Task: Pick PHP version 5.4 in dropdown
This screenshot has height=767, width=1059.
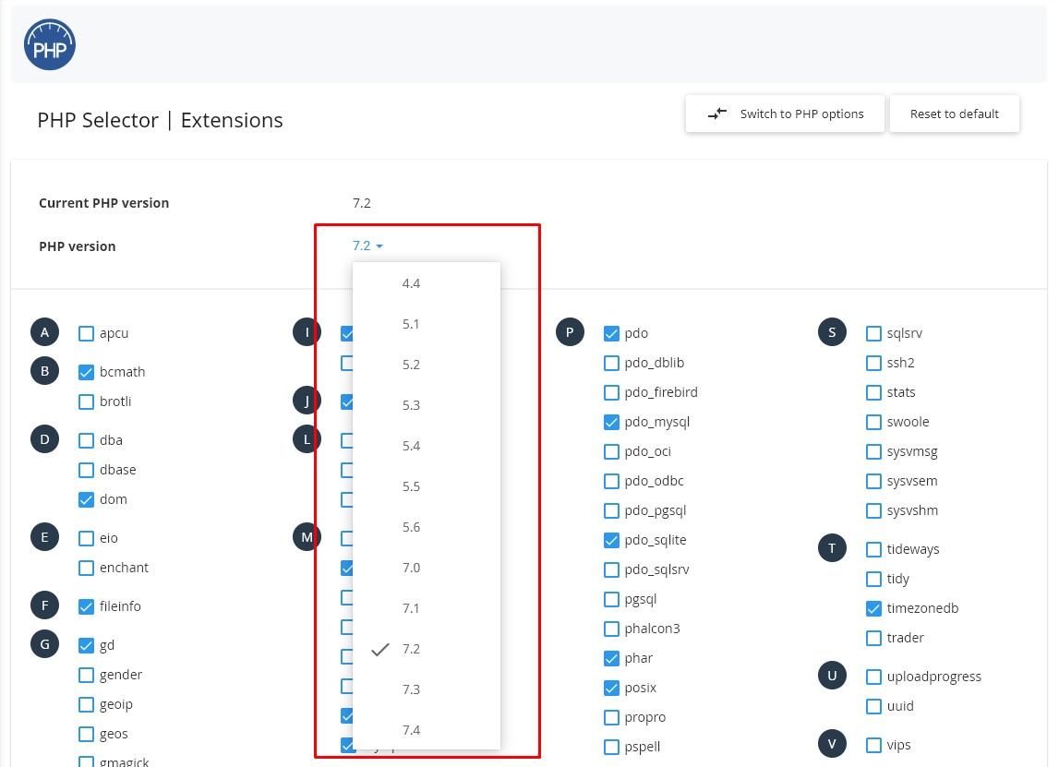Action: [x=427, y=446]
